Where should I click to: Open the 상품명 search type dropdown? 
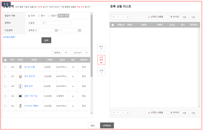click(x=37, y=23)
